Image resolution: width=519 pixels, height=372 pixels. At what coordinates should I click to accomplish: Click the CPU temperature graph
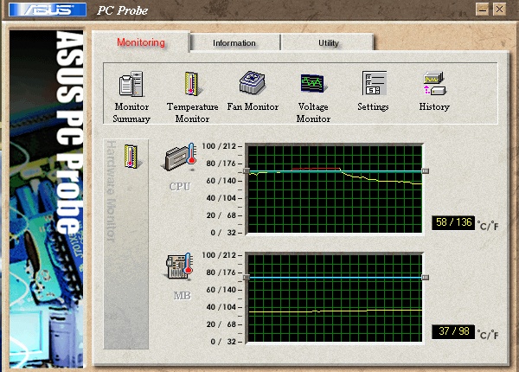(335, 189)
